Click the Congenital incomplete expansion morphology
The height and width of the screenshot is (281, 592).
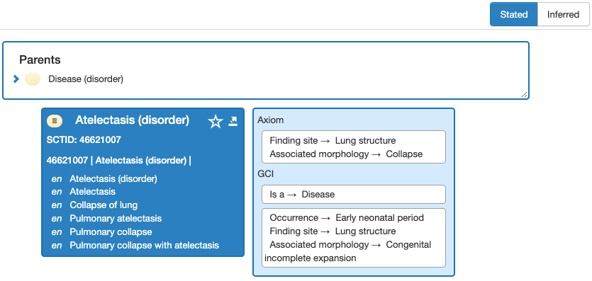347,251
